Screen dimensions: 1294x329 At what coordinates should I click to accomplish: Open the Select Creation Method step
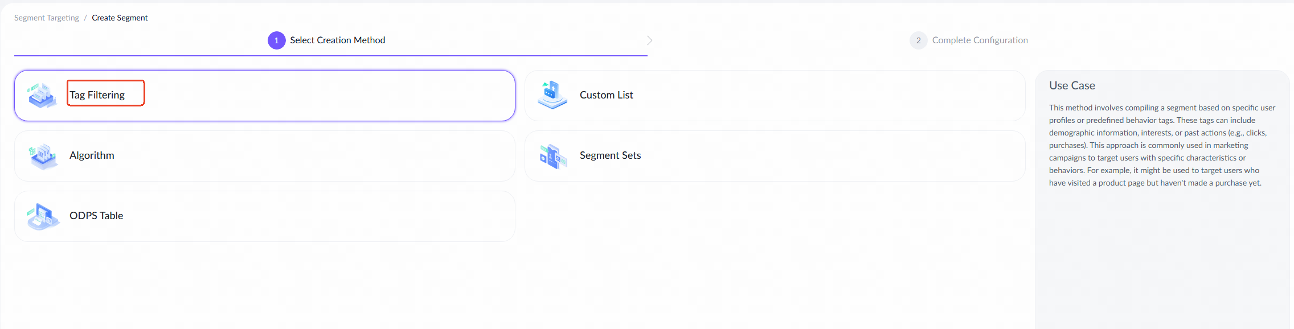[x=337, y=40]
